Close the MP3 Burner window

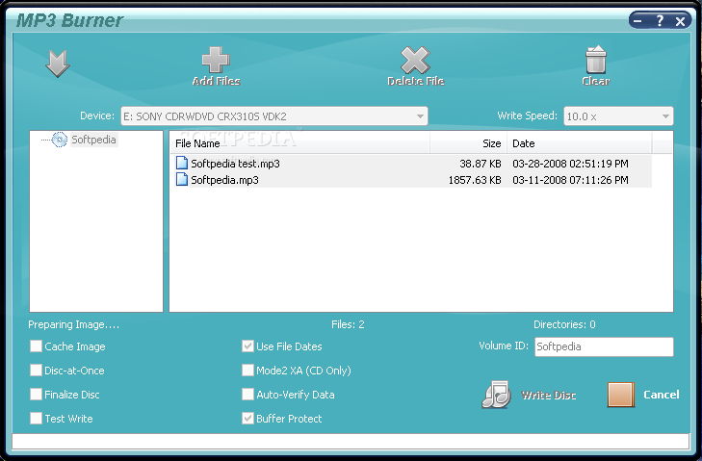pyautogui.click(x=680, y=21)
